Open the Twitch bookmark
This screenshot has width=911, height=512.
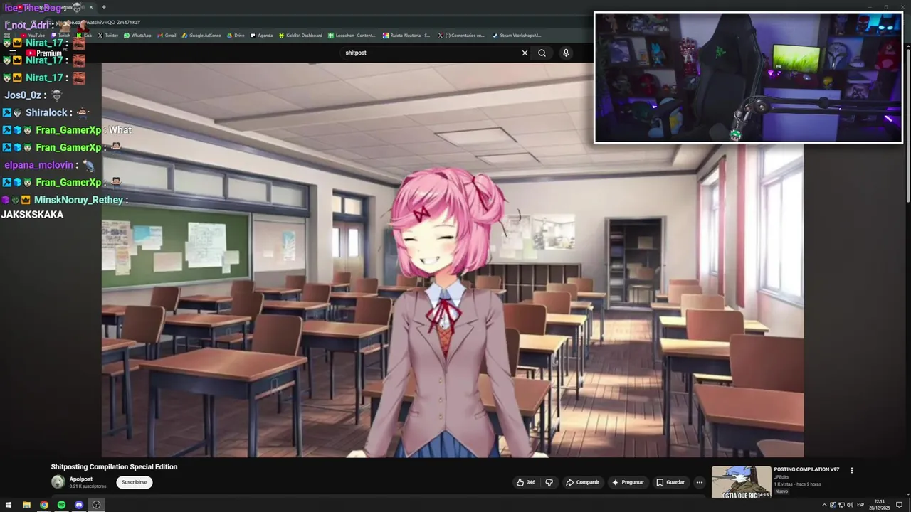(60, 35)
